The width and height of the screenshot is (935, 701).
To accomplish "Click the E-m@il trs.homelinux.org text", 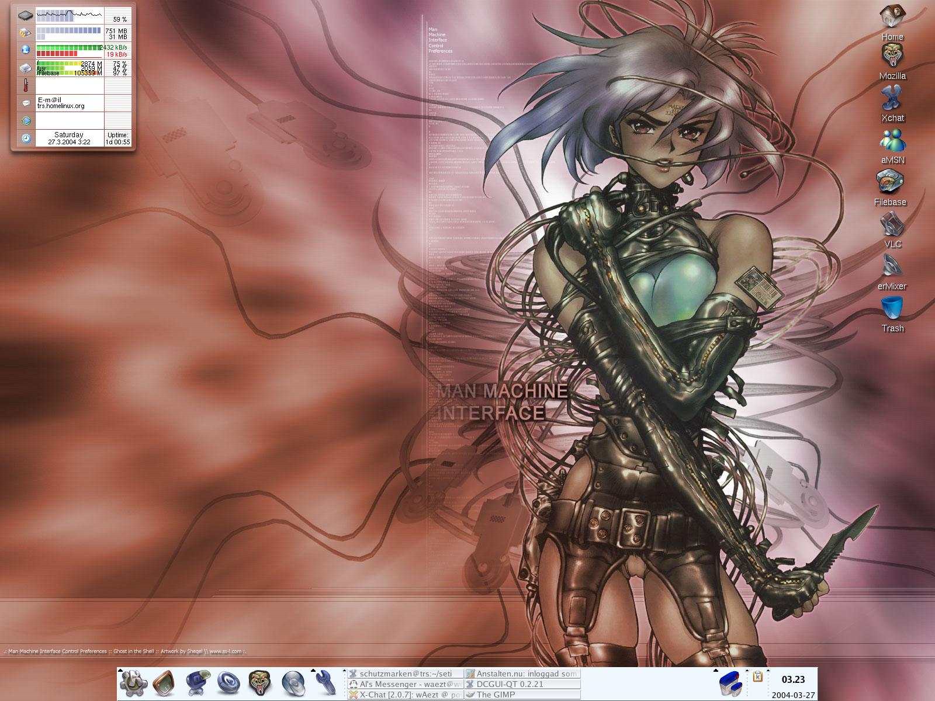I will click(61, 103).
